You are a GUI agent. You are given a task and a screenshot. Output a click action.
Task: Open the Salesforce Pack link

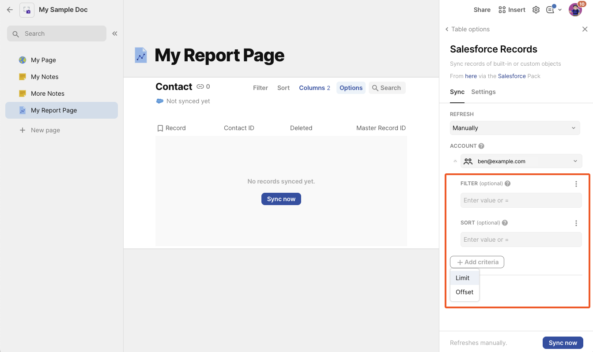512,76
